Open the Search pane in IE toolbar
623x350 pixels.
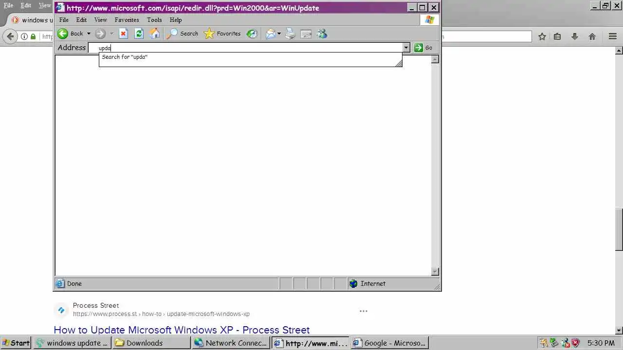(183, 34)
